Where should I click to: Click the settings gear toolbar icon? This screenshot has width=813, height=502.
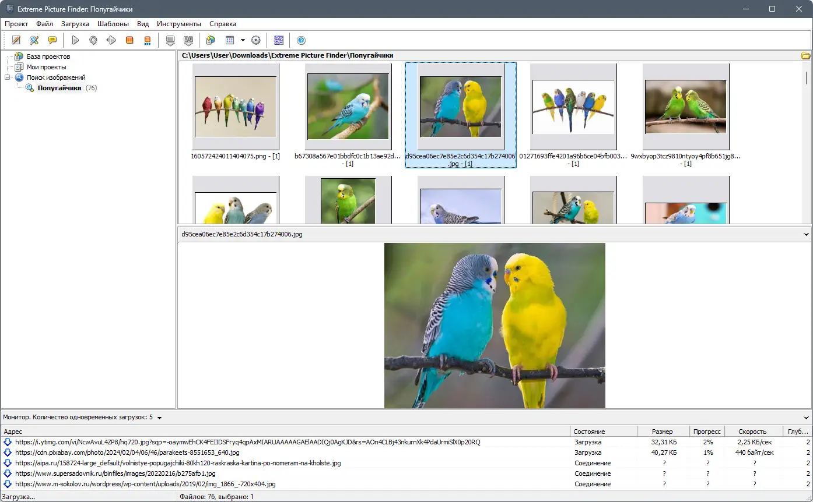255,40
